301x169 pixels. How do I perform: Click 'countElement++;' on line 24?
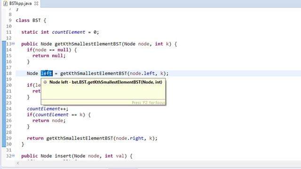(48, 109)
